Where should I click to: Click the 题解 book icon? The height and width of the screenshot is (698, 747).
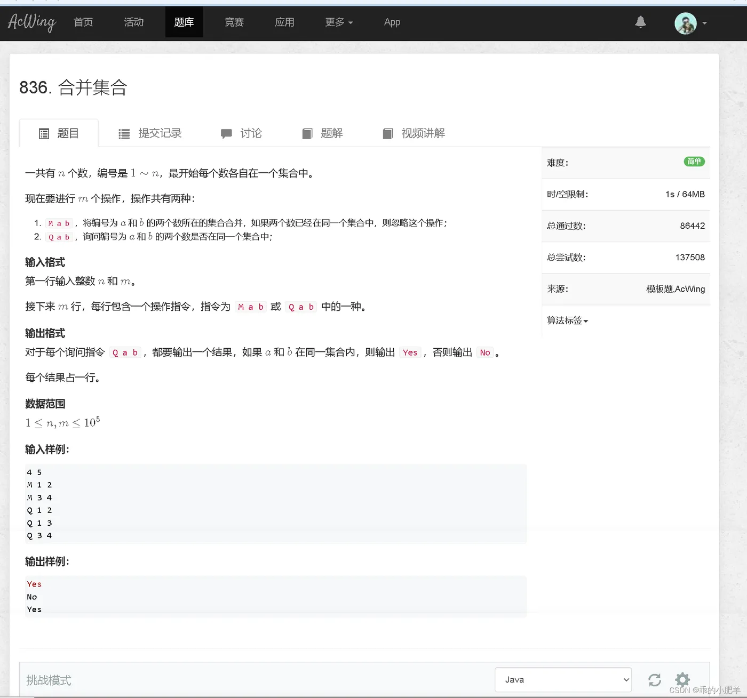pos(307,134)
